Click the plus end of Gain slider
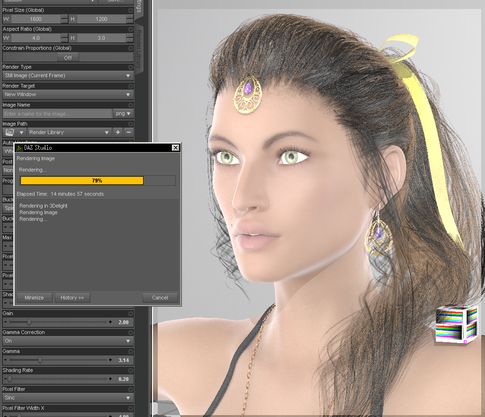This screenshot has height=417, width=485. (x=110, y=322)
